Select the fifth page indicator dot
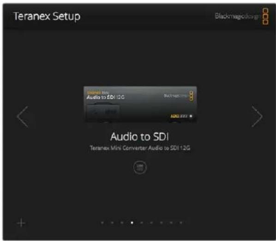 [x=142, y=223]
